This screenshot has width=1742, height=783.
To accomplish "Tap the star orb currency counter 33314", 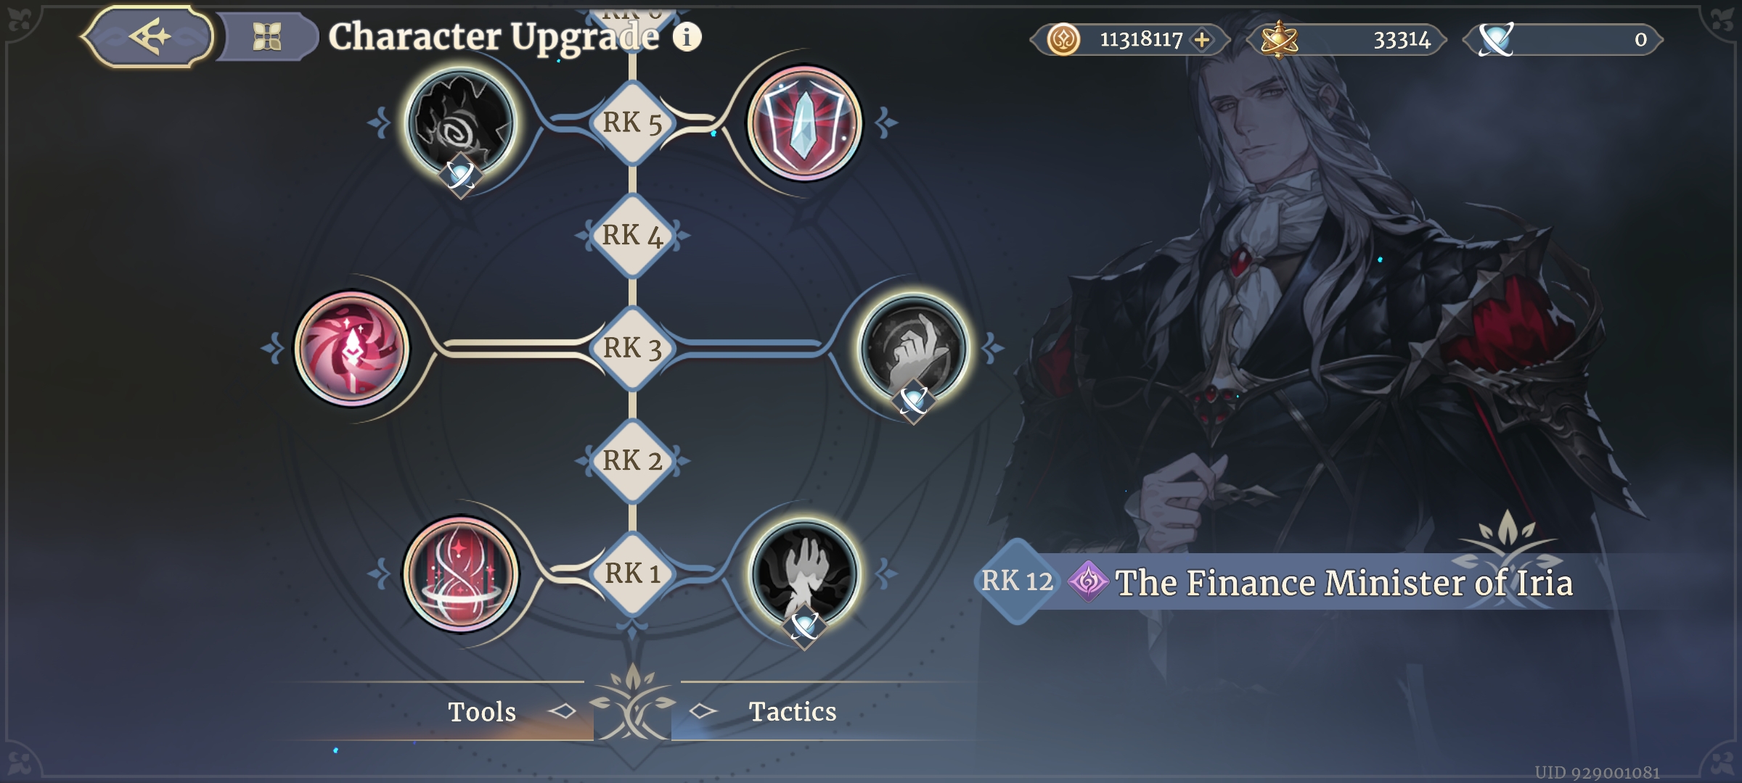I will pos(1347,39).
